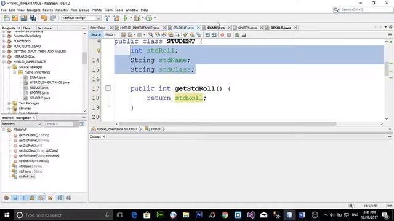Collapse the getStdRoll method code fold
394x221 pixels.
pos(108,88)
